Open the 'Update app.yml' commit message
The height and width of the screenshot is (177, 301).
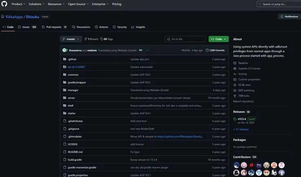pos(140,59)
